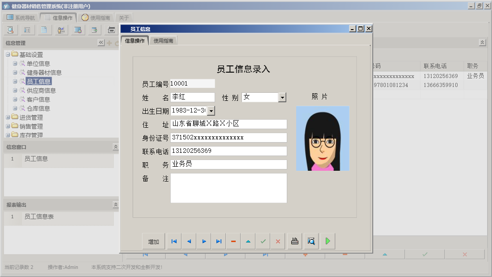Select 客户信息 in the tree

pyautogui.click(x=38, y=100)
